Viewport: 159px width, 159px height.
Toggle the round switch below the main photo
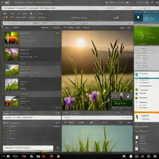tap(92, 123)
